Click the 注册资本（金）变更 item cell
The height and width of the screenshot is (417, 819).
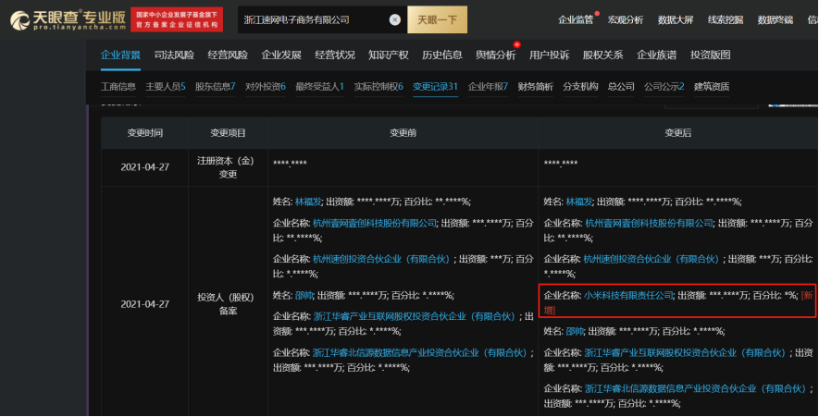(x=228, y=167)
